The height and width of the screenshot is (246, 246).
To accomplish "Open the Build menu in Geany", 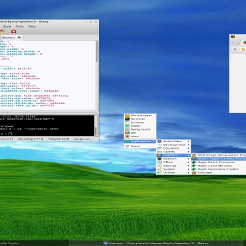I will [x=7, y=26].
